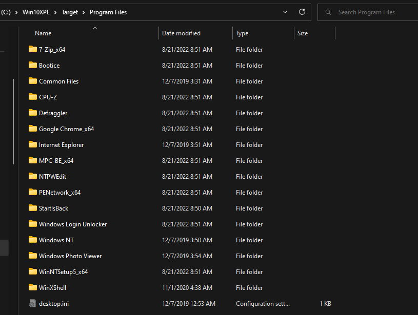Click the Windows Login Unlocker folder icon
The height and width of the screenshot is (315, 418).
(32, 224)
